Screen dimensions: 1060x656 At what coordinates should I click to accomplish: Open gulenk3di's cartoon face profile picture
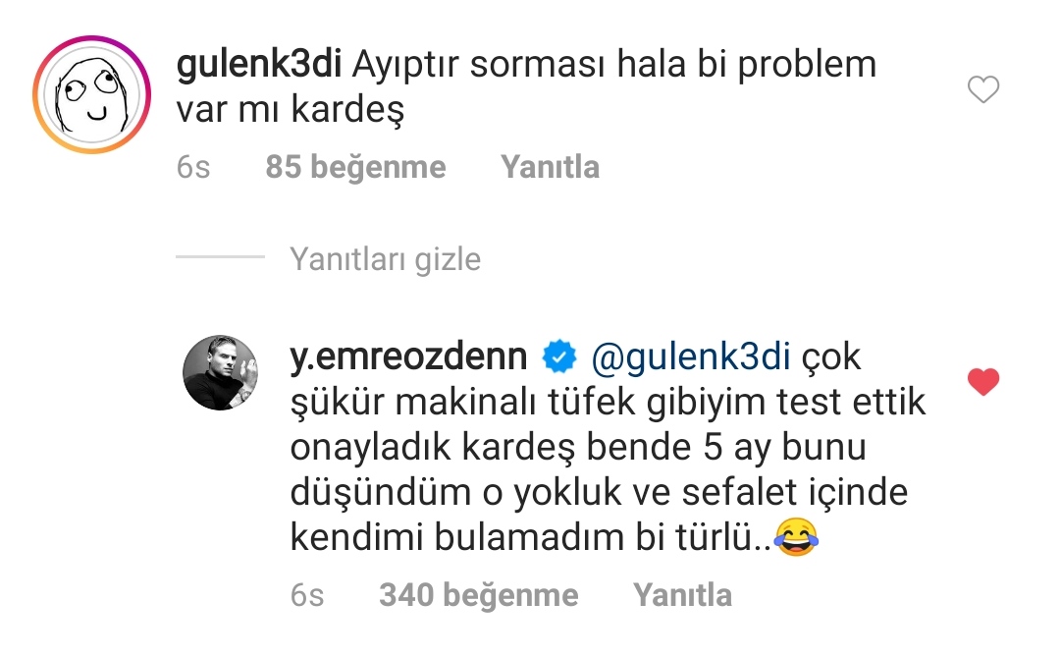(92, 94)
